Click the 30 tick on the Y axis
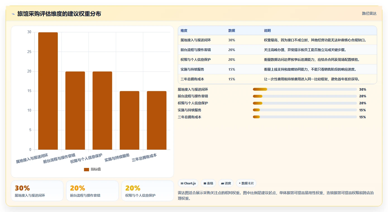Viewport: 388px width, 212px height. pyautogui.click(x=29, y=32)
